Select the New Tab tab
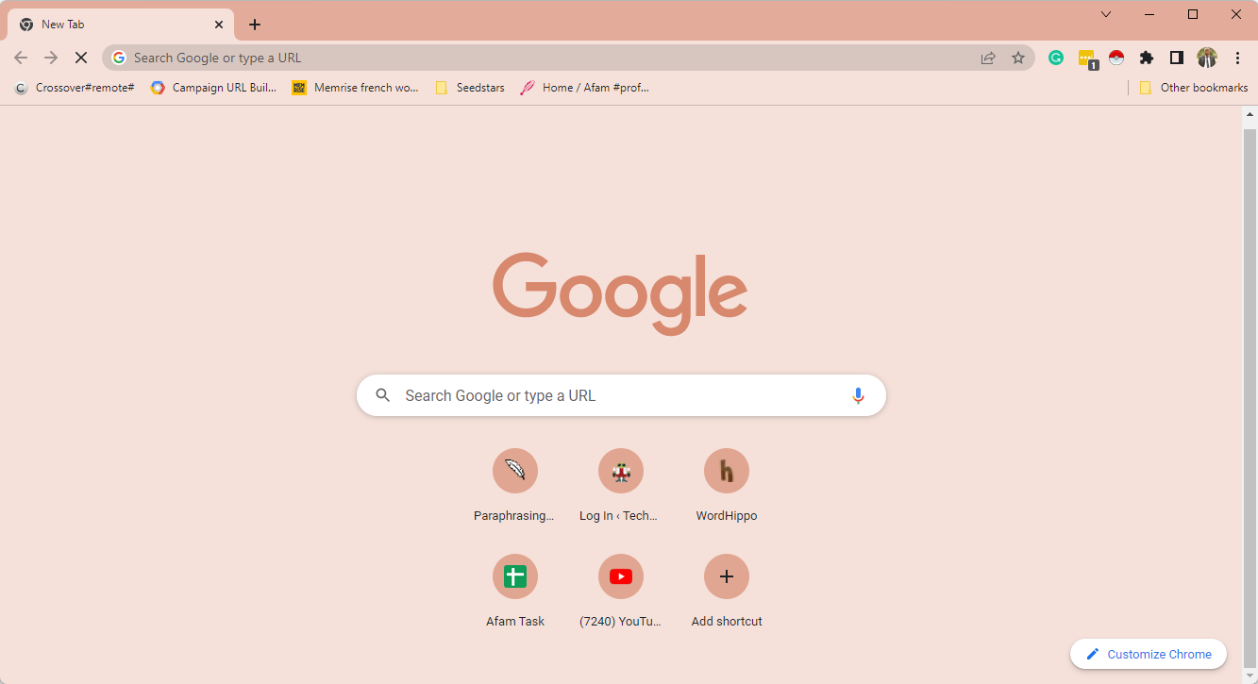Viewport: 1258px width, 684px height. click(121, 25)
